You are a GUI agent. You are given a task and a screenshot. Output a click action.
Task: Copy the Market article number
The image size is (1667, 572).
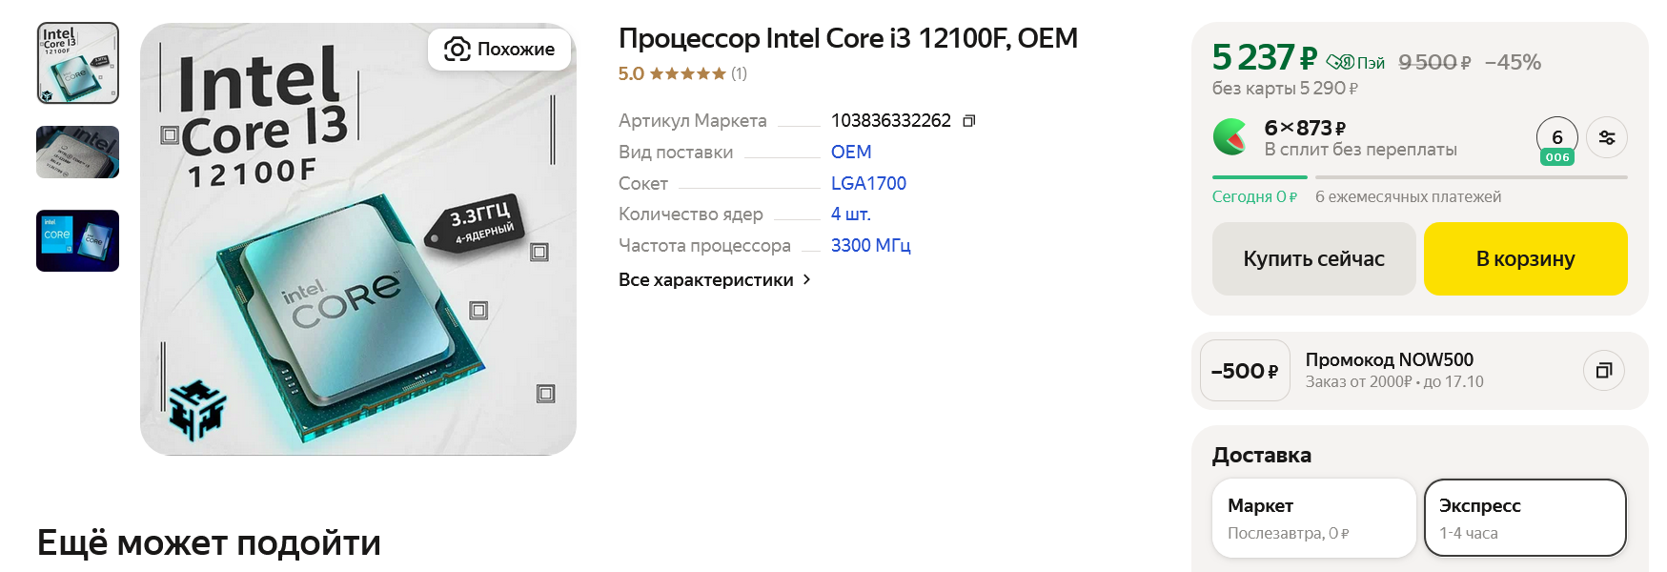coord(968,121)
